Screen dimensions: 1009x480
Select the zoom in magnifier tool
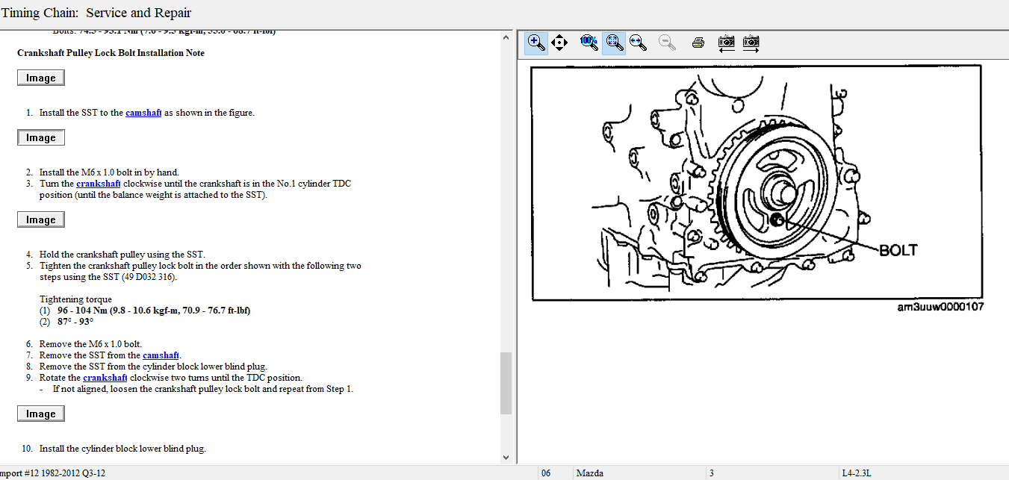point(536,43)
